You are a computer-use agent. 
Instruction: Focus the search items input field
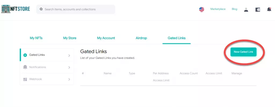coord(78,9)
